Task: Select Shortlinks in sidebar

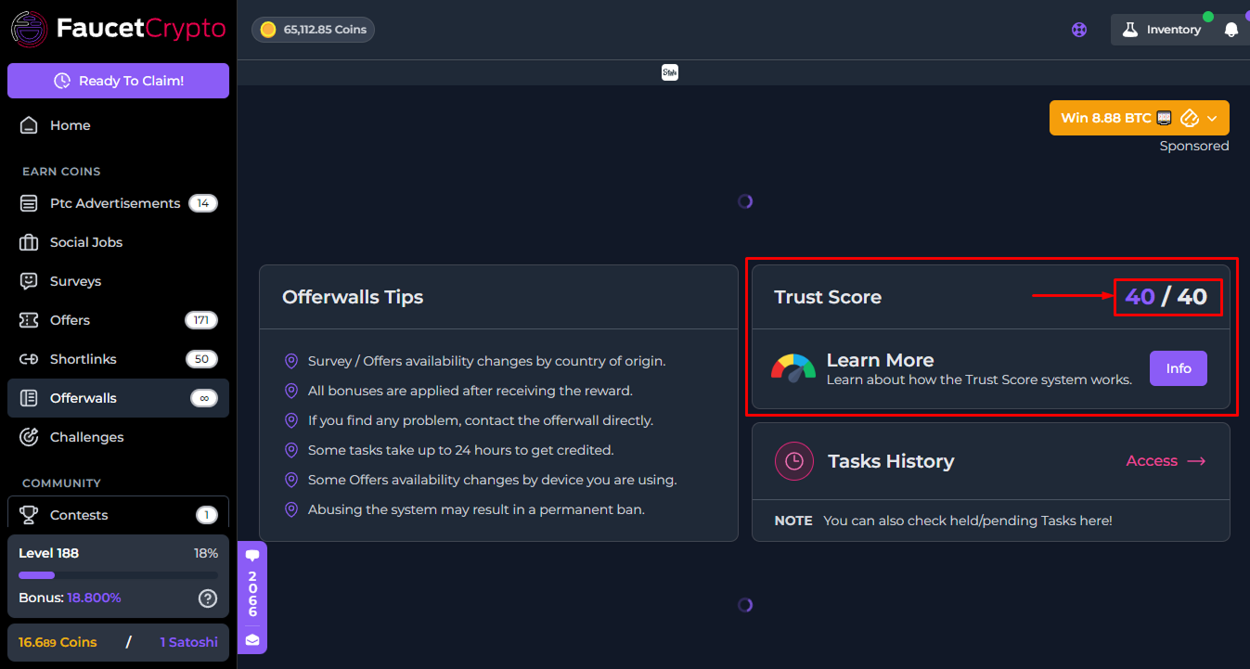Action: (x=118, y=359)
